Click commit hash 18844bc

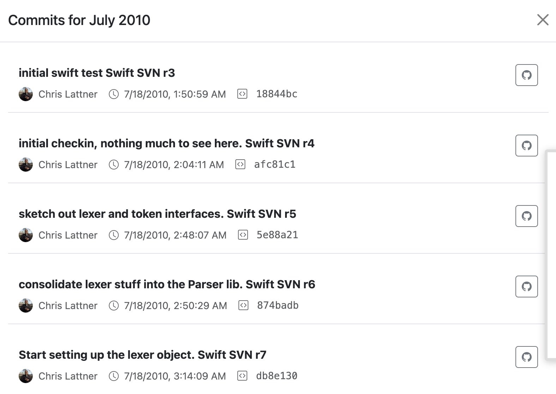(277, 94)
